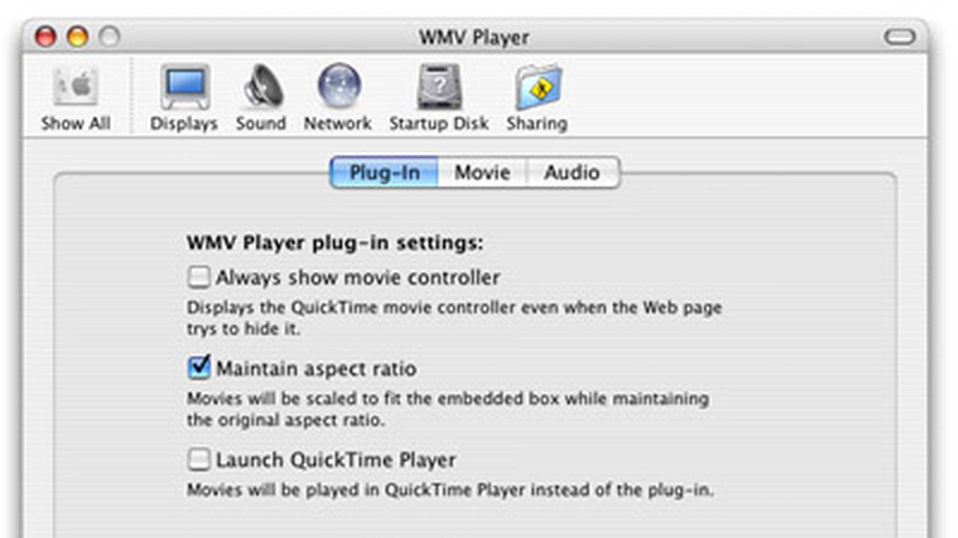The image size is (958, 538).
Task: Select the Plug-In tab
Action: [385, 173]
